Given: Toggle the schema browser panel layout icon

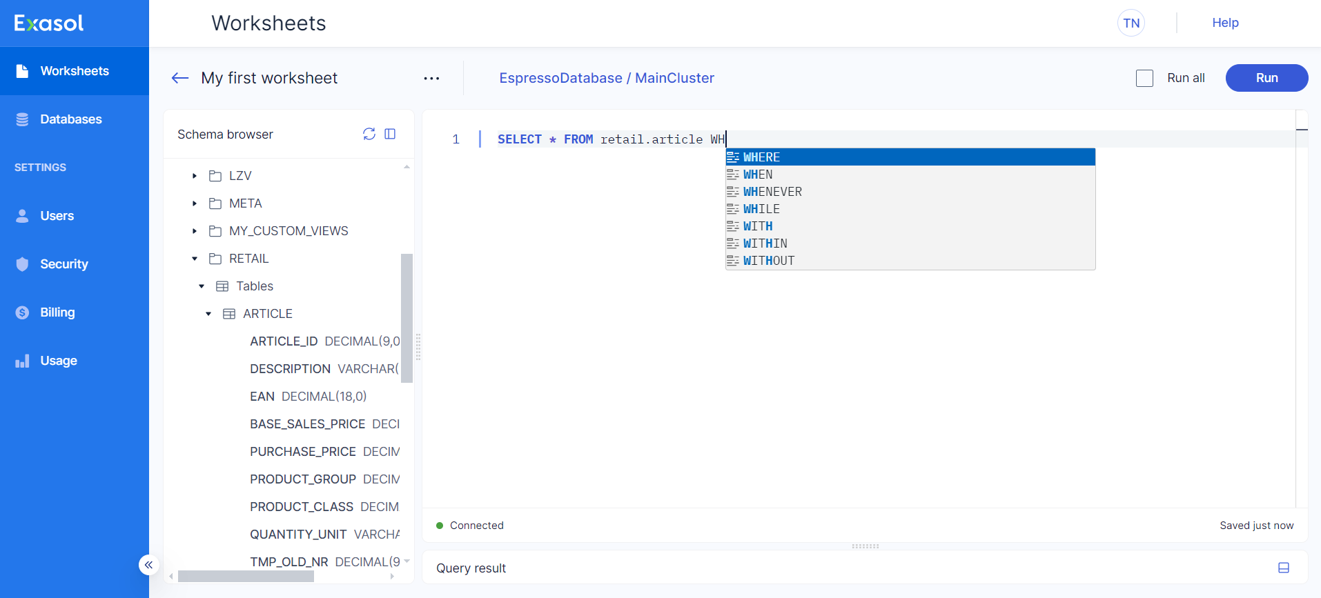Looking at the screenshot, I should (390, 134).
